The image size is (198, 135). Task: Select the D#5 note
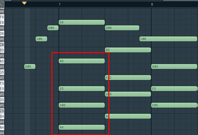pyautogui.click(x=128, y=94)
